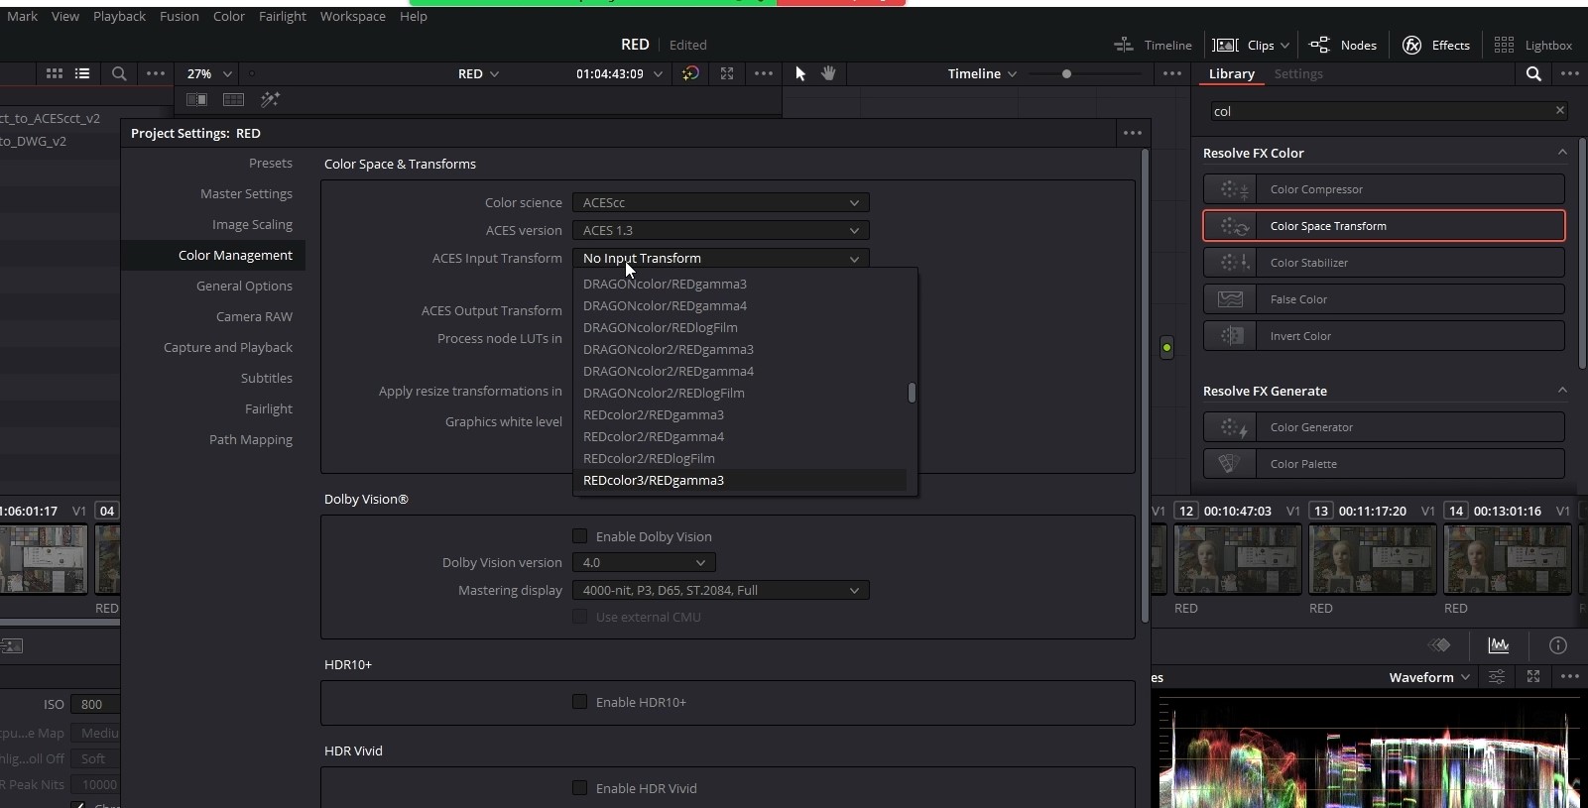Image resolution: width=1588 pixels, height=808 pixels.
Task: Click the search magnifier in Effects library
Action: click(x=1533, y=73)
